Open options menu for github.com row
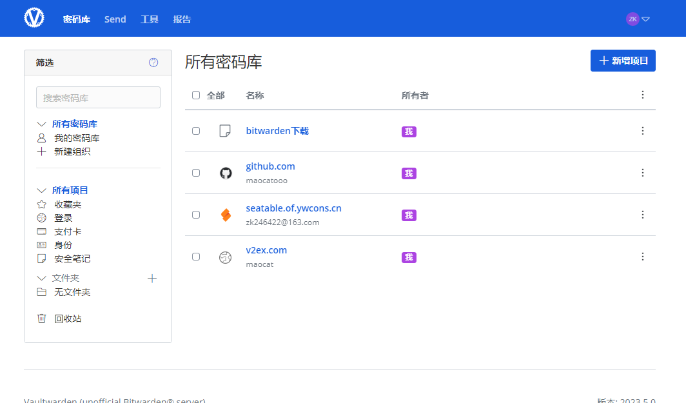The width and height of the screenshot is (686, 403). [642, 173]
